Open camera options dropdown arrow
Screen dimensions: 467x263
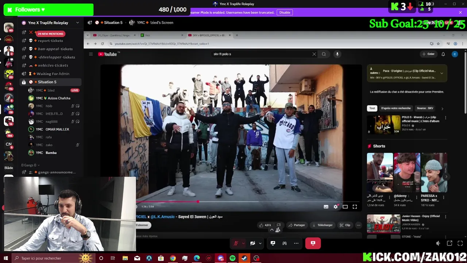pyautogui.click(x=260, y=243)
